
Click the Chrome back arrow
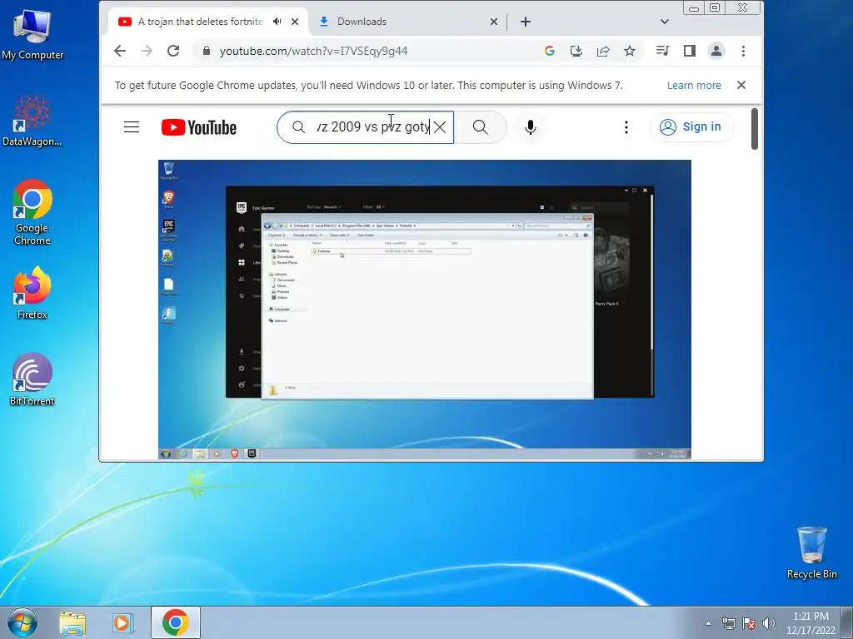[x=120, y=51]
